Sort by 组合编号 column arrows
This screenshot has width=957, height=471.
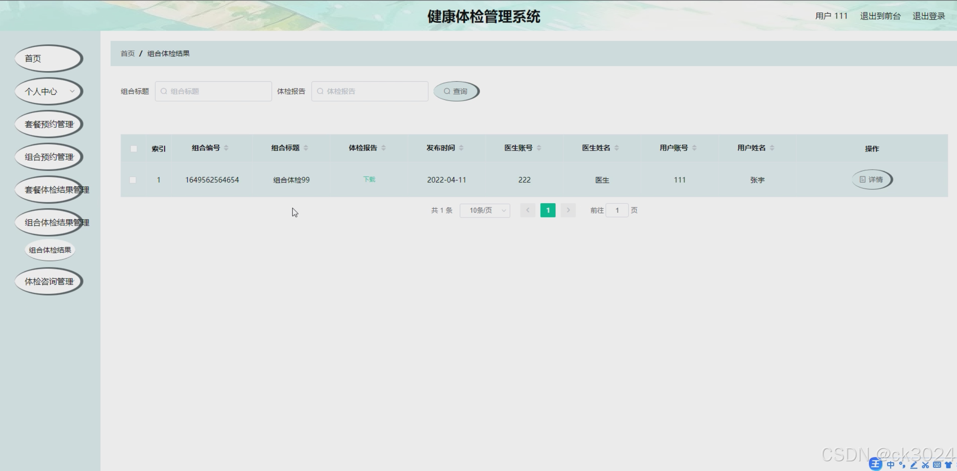(226, 148)
